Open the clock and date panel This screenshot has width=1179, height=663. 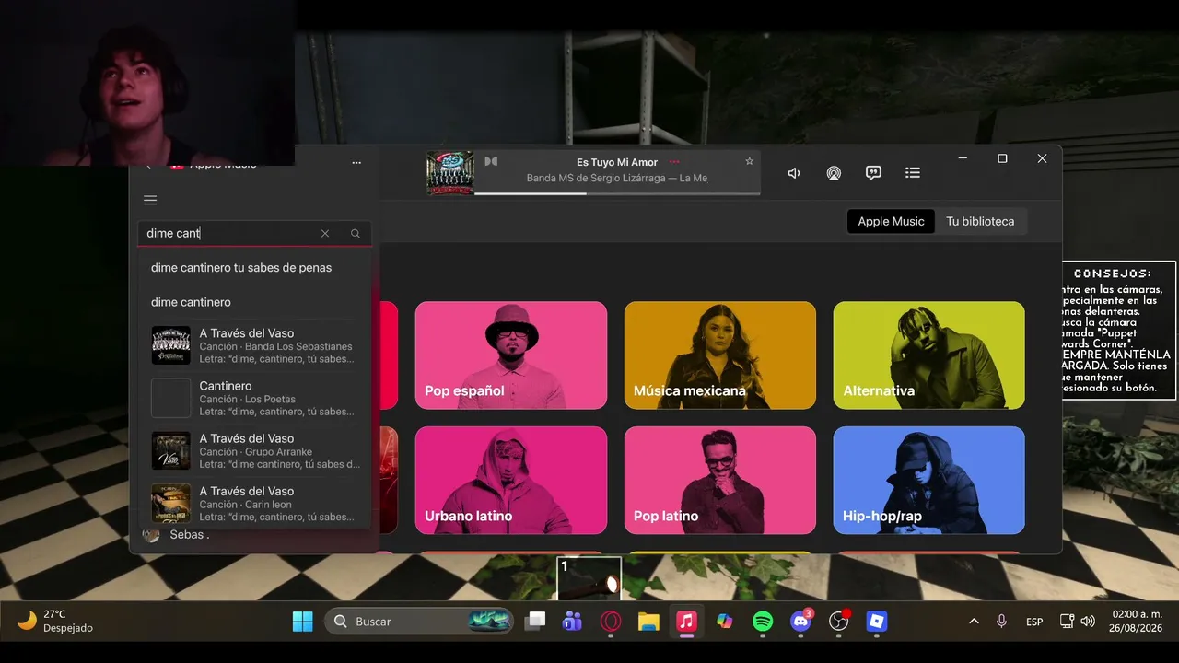[x=1138, y=622]
